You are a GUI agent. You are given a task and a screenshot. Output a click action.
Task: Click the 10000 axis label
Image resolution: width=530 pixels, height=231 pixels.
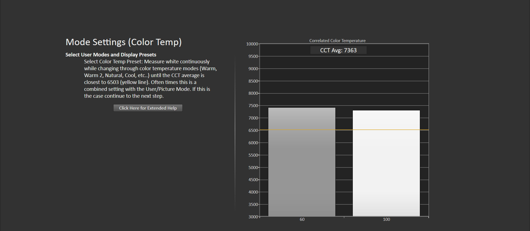252,44
